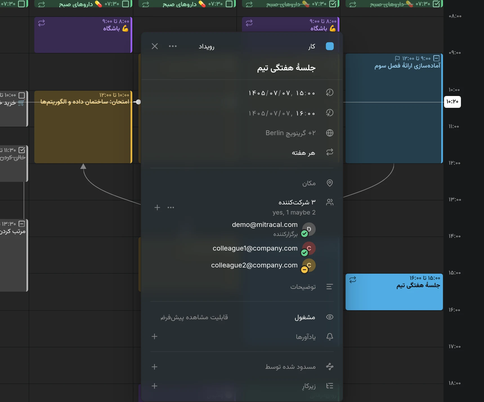The width and height of the screenshot is (484, 402).
Task: Open the Berlin timezone selector
Action: click(290, 133)
